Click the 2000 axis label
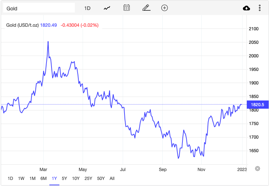The width and height of the screenshot is (269, 186). (x=254, y=56)
